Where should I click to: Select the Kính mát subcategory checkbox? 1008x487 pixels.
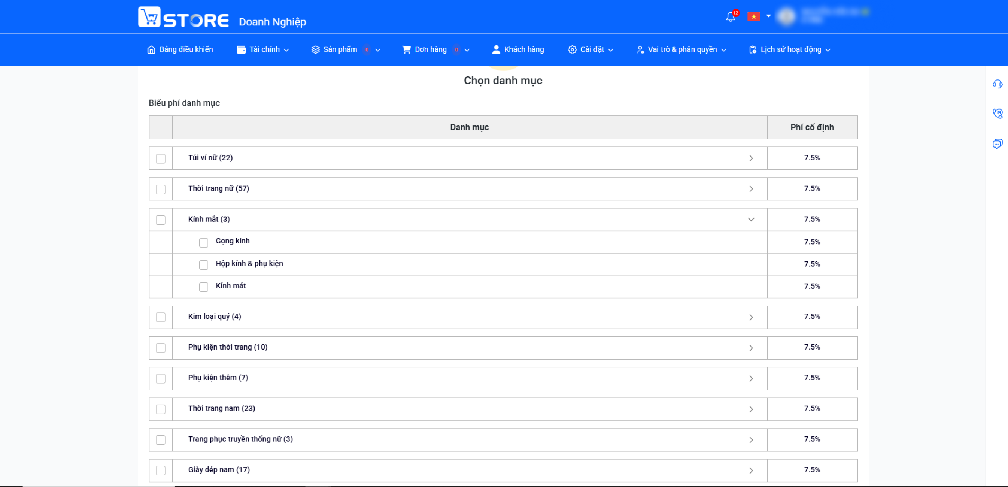click(x=203, y=287)
